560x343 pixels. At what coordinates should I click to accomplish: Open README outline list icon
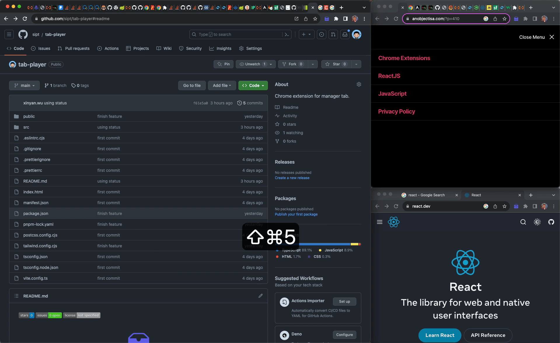click(16, 296)
